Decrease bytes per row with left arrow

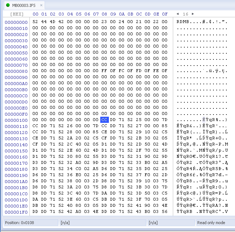click(178, 14)
